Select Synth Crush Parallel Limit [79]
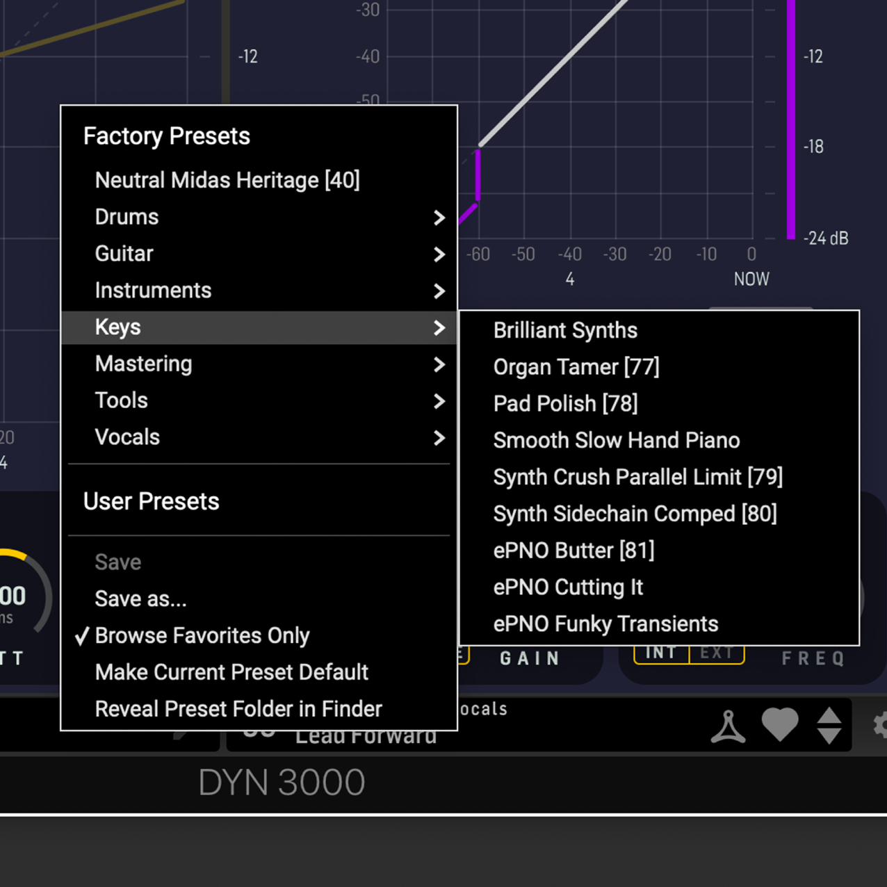887x887 pixels. 659,478
